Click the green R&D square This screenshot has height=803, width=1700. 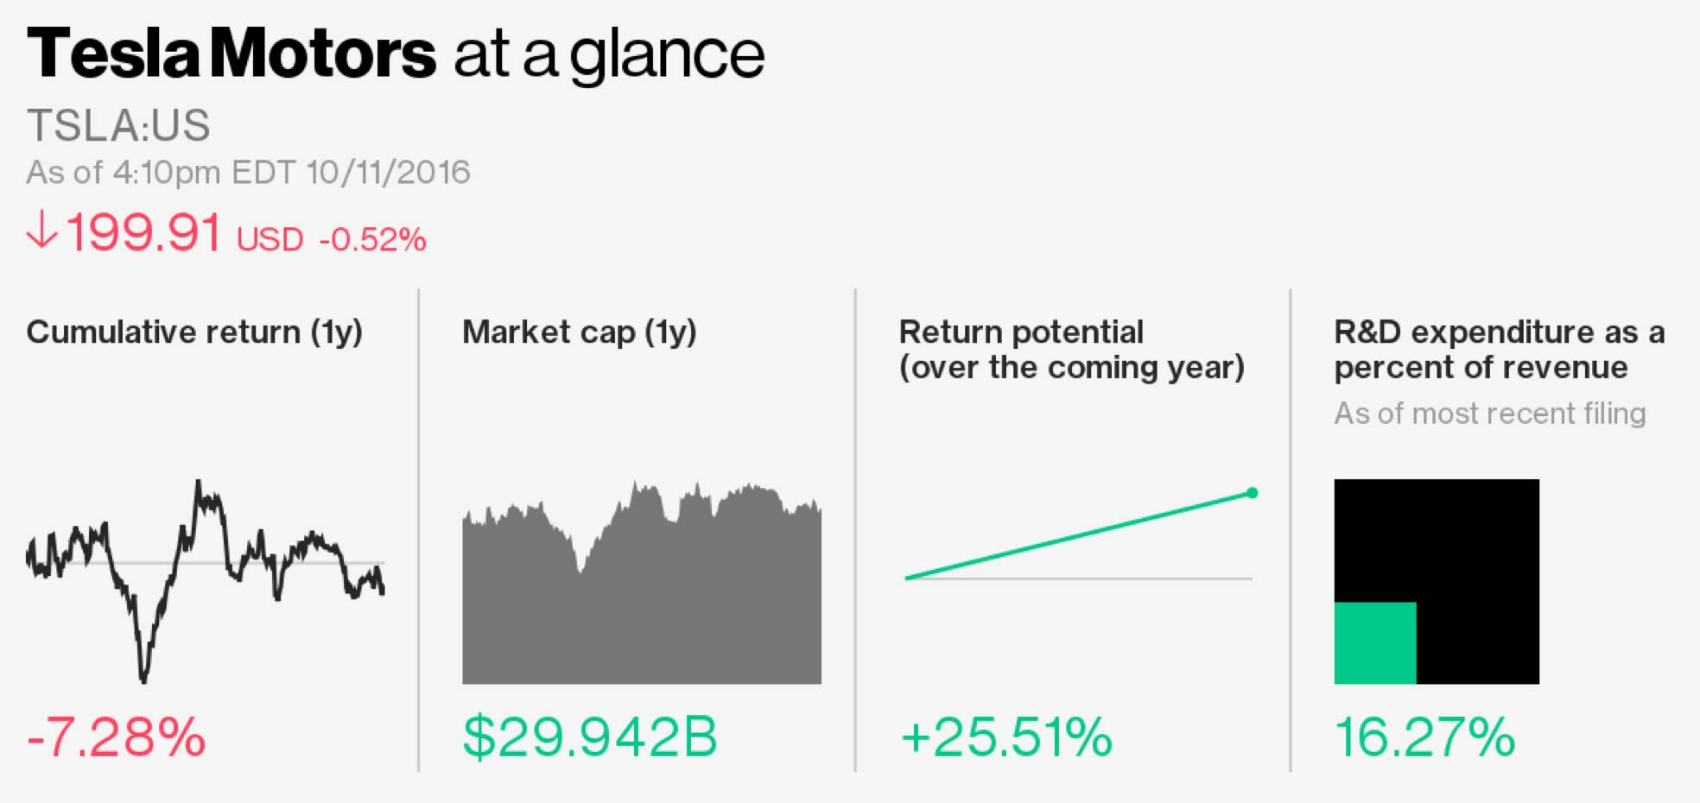tap(1374, 642)
